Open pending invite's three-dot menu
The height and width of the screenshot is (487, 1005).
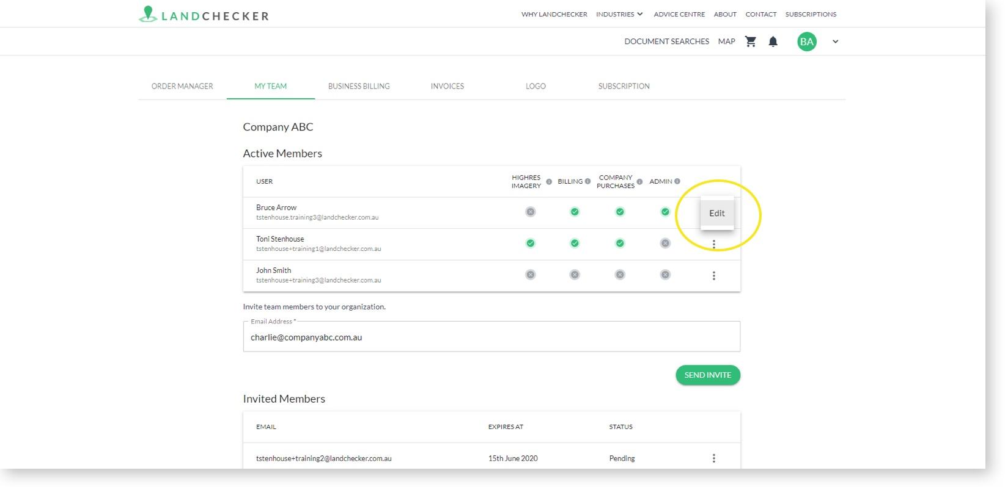[x=713, y=458]
